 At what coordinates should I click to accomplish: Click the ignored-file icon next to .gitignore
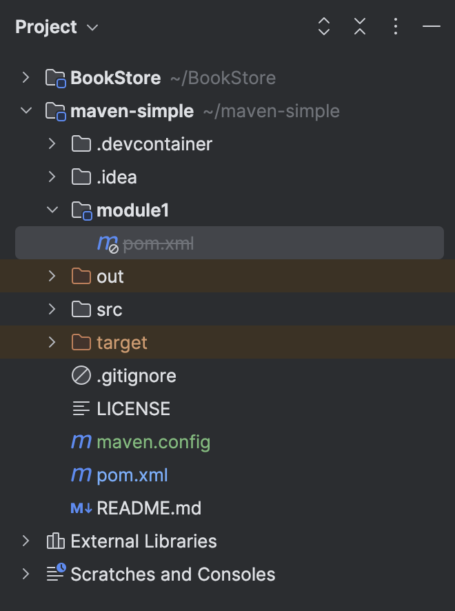[x=81, y=375]
